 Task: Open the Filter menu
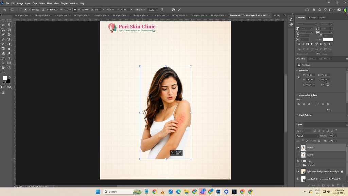click(x=50, y=3)
